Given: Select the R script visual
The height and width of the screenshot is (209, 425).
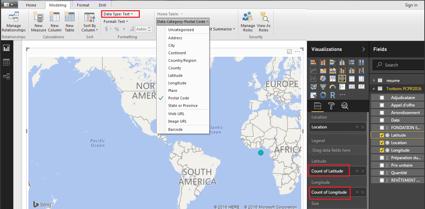Looking at the screenshot, I should (x=332, y=95).
